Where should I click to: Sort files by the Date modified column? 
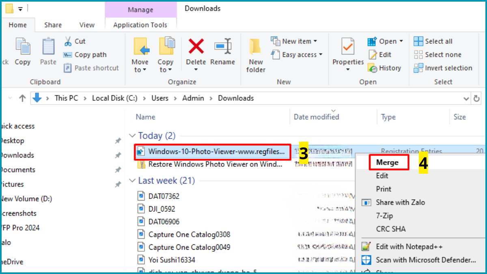[316, 117]
